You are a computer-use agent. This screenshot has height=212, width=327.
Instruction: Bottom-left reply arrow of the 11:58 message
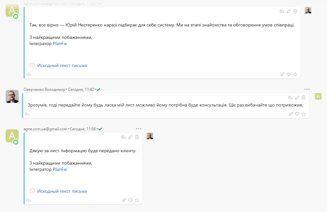(29, 200)
